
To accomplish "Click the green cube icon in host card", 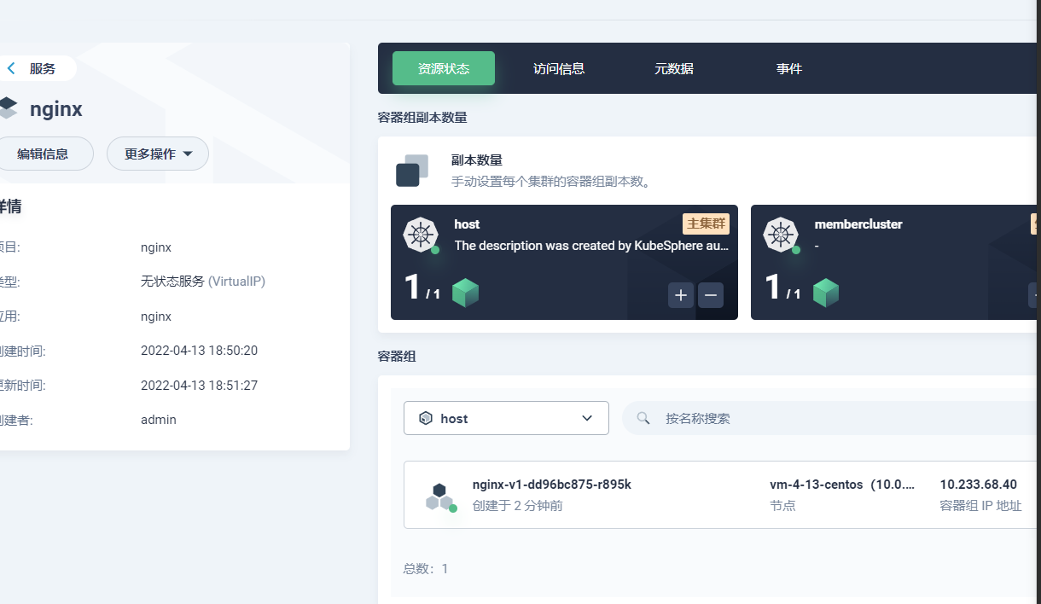I will [465, 293].
